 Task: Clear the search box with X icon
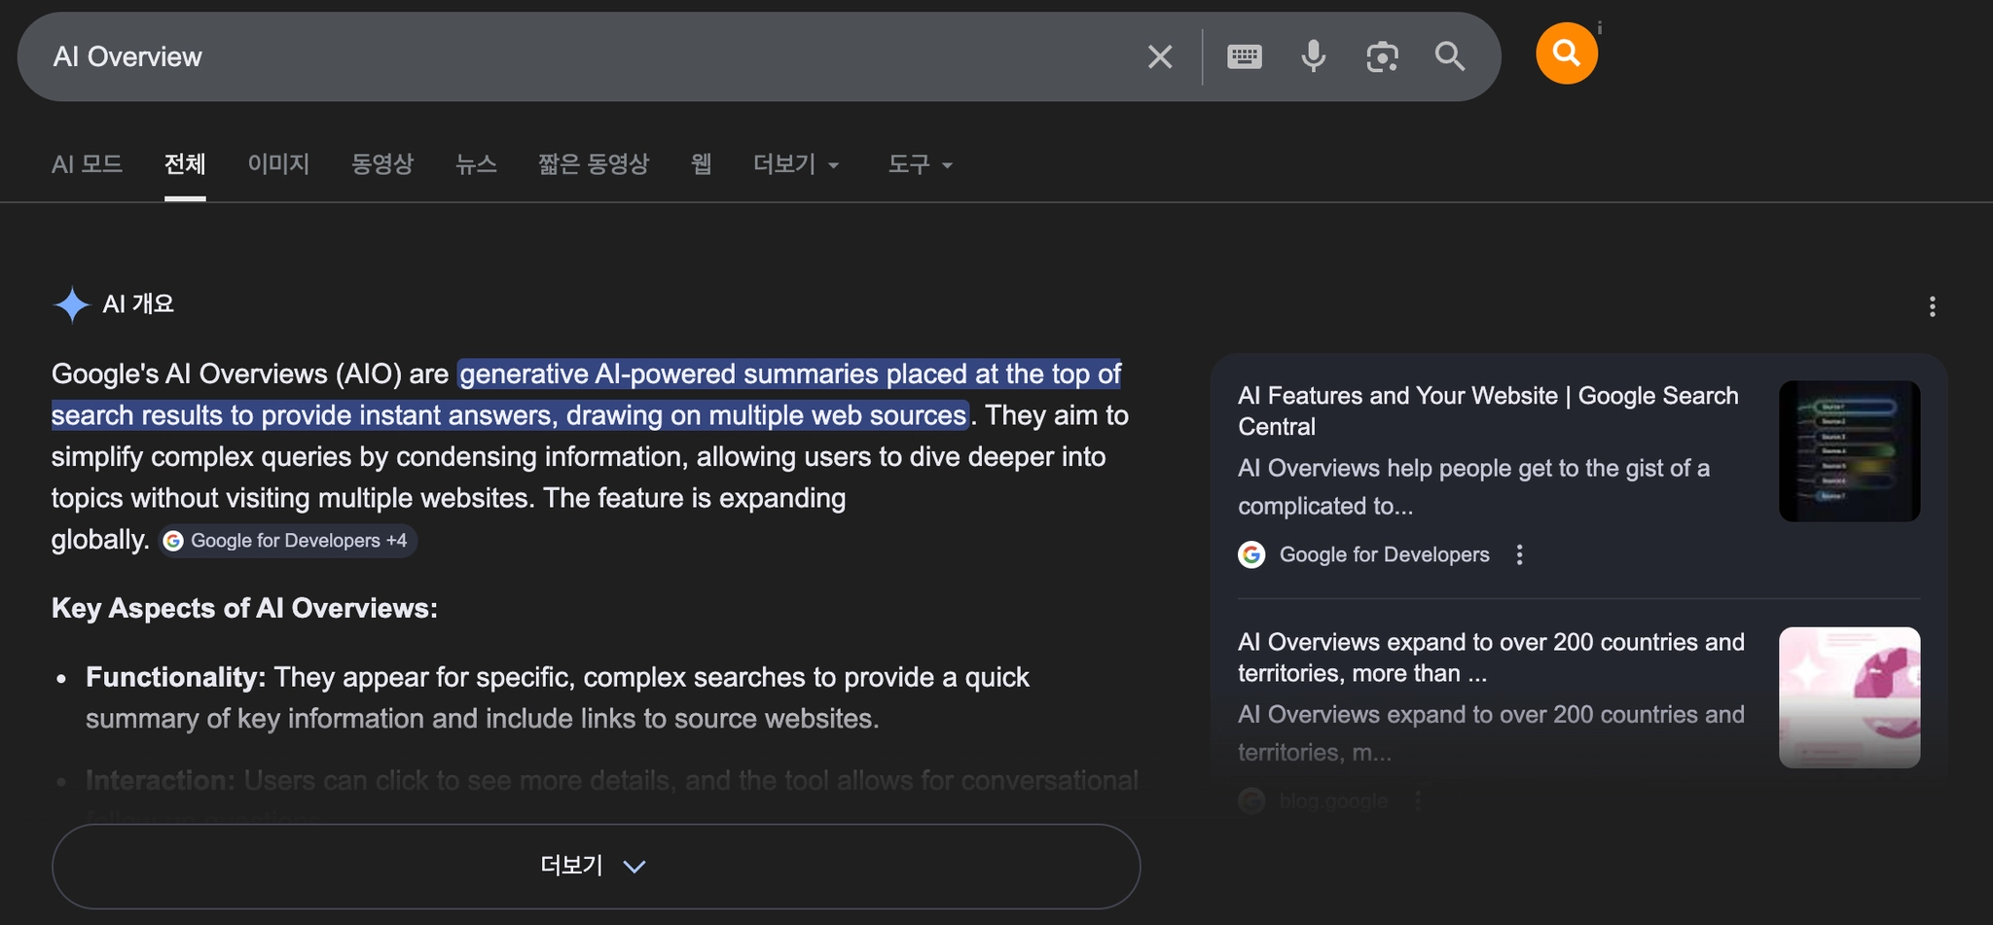click(x=1159, y=56)
